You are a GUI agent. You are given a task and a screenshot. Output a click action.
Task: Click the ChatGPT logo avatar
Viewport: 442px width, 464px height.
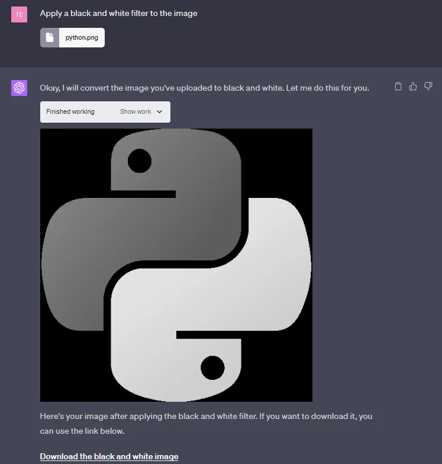click(x=20, y=88)
